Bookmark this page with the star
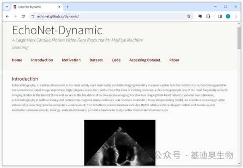Image resolution: width=243 pixels, height=168 pixels. click(x=189, y=16)
